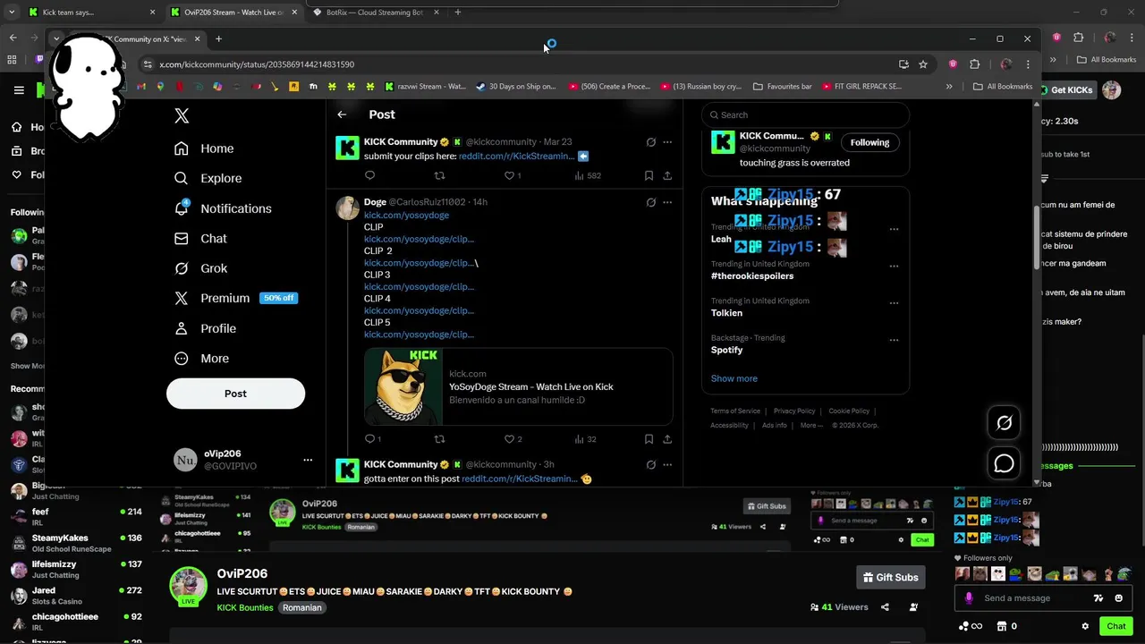1145x644 pixels.
Task: Bookmark Doge's post
Action: [649, 439]
